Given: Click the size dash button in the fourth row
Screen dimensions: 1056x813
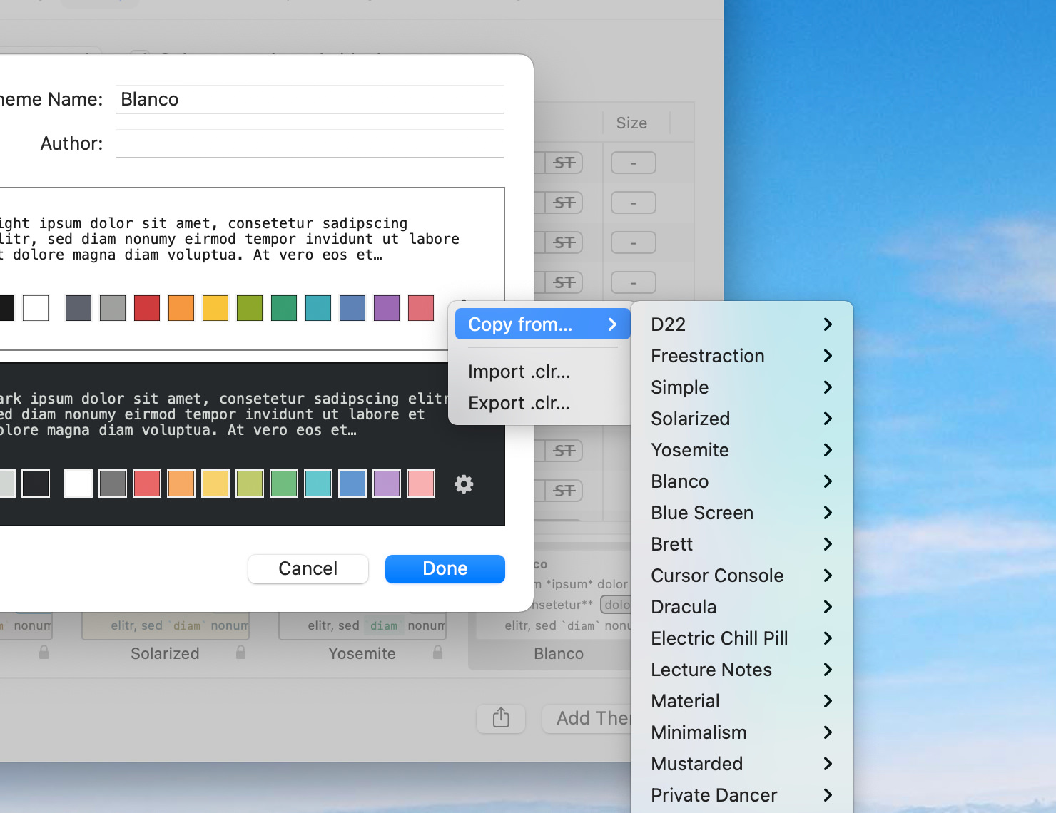Looking at the screenshot, I should click(x=633, y=282).
